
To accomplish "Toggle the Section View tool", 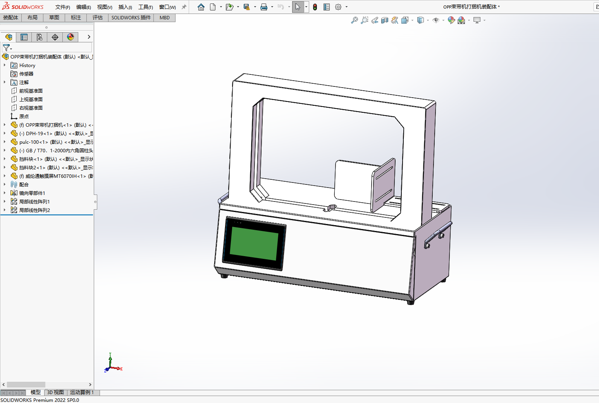I will point(384,20).
